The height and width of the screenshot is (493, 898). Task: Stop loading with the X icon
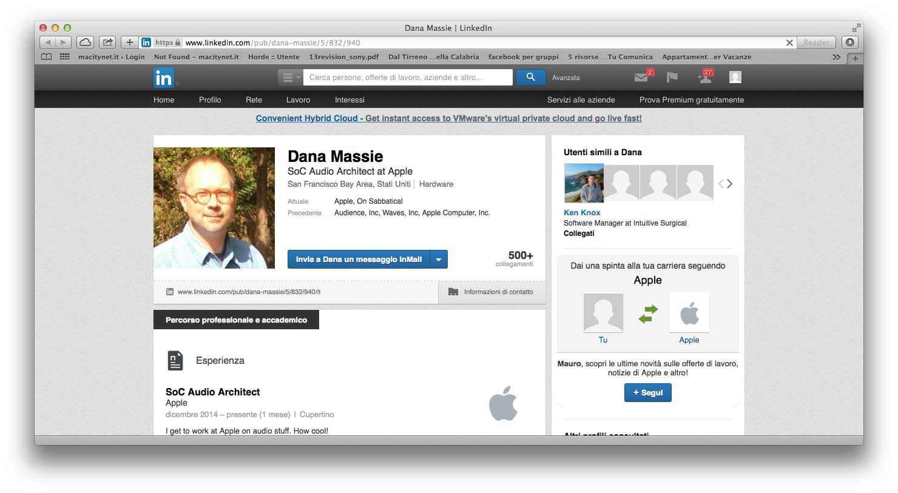tap(789, 43)
